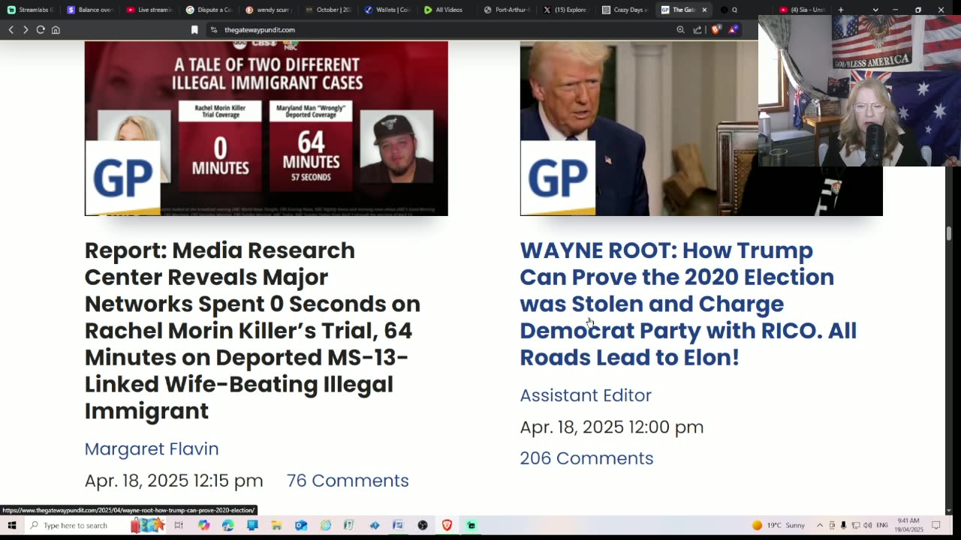This screenshot has height=540, width=961.
Task: Change the ENG input language
Action: (882, 525)
